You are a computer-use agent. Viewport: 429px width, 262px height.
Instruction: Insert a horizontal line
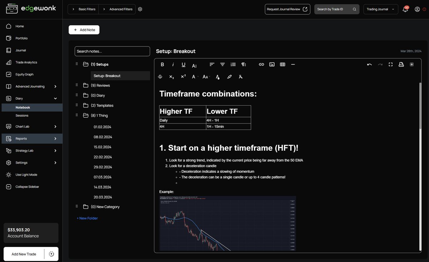pyautogui.click(x=293, y=65)
